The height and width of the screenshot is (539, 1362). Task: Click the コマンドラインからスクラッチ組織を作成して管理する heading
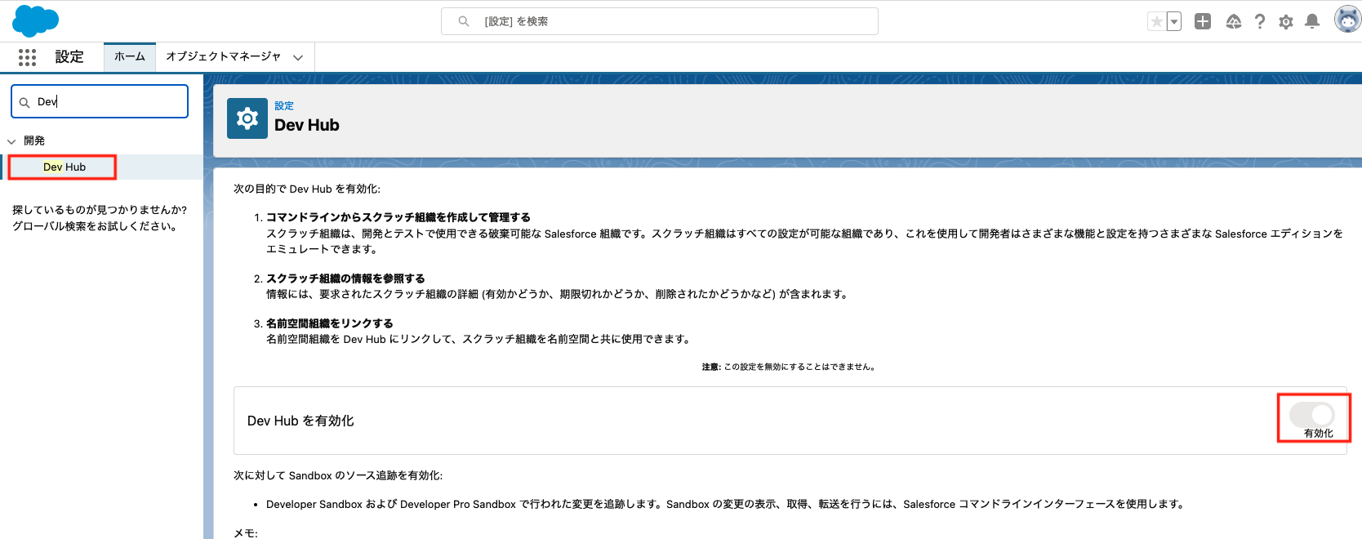[398, 217]
